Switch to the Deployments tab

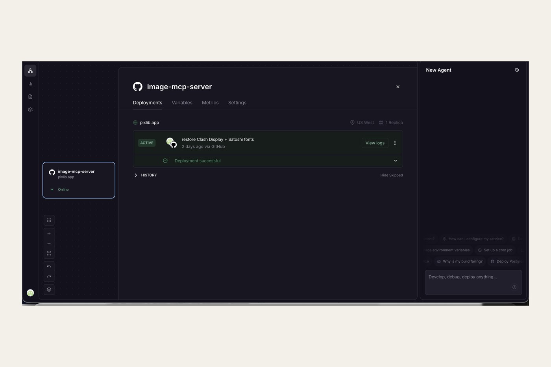click(x=148, y=103)
